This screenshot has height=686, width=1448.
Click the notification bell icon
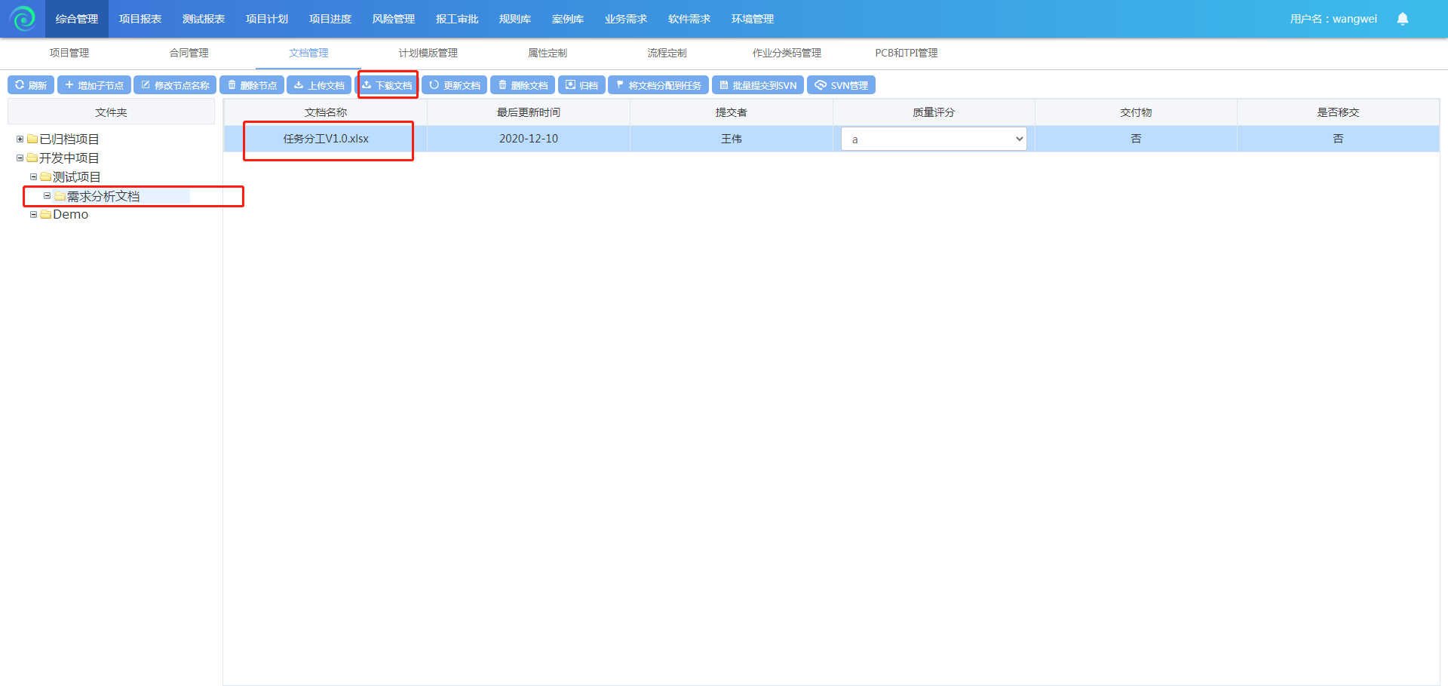(1402, 19)
